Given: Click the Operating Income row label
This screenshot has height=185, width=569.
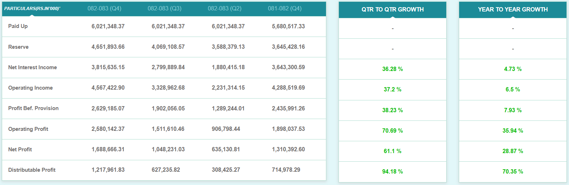Looking at the screenshot, I should pos(31,88).
